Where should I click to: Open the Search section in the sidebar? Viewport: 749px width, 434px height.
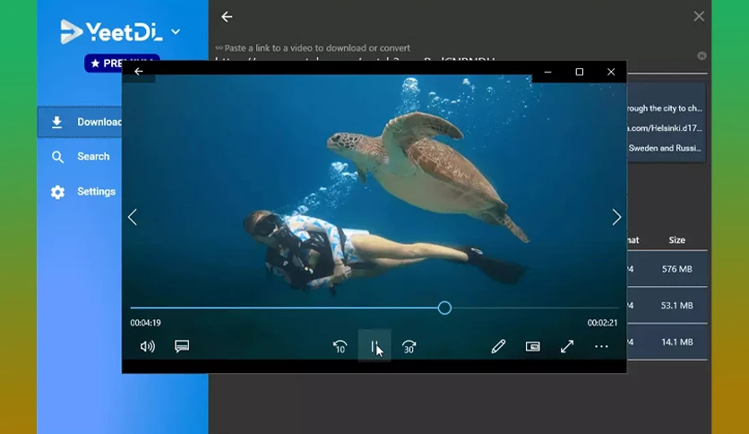pyautogui.click(x=80, y=156)
